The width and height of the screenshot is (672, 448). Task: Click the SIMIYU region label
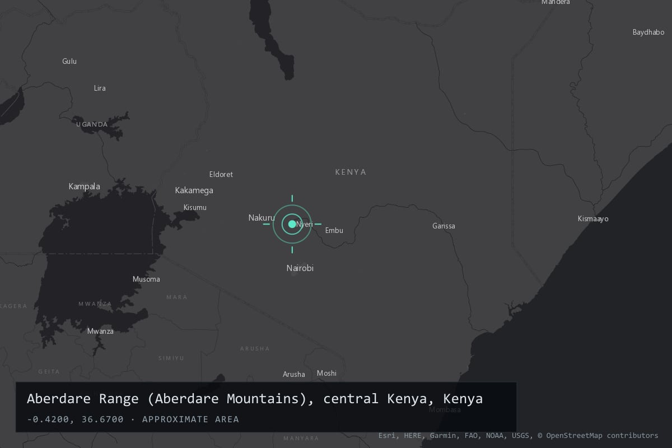[171, 358]
